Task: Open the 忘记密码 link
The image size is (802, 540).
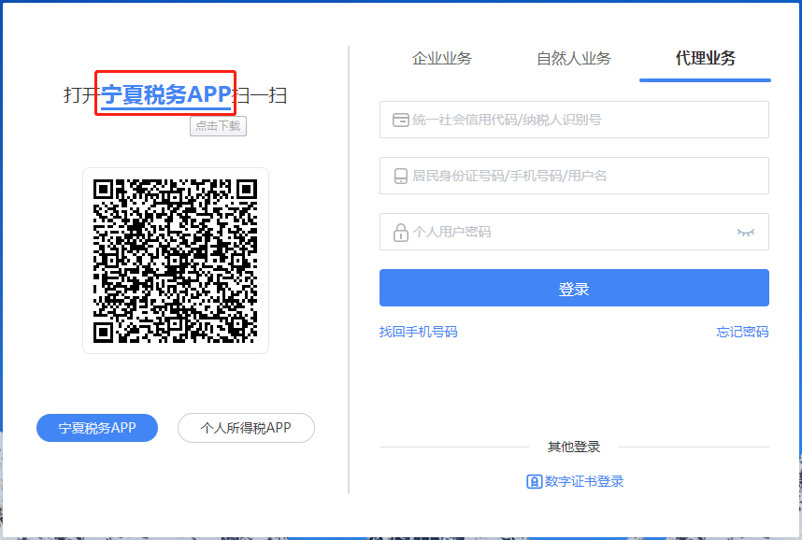Action: [x=742, y=332]
